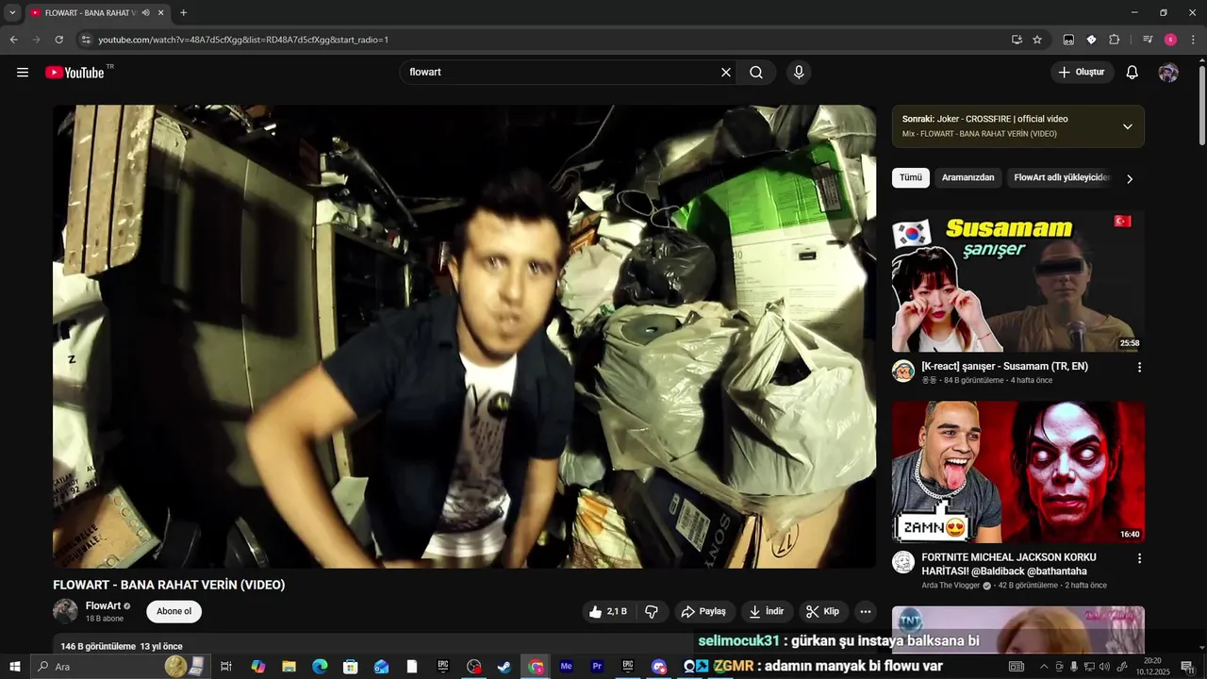Open the browser media control icon
The image size is (1207, 679).
1148,40
